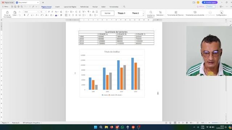Open the Familiar dropdown

click(x=211, y=6)
